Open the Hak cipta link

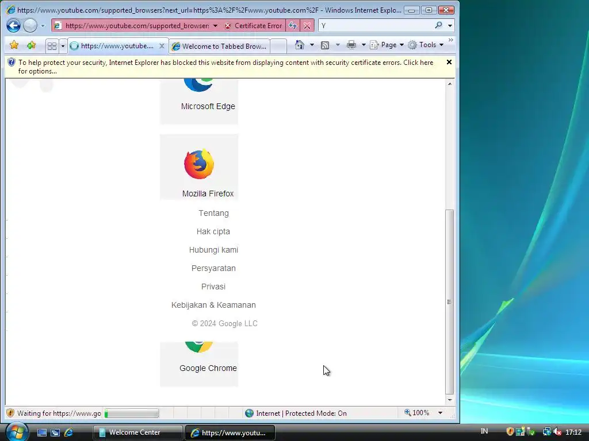click(213, 231)
